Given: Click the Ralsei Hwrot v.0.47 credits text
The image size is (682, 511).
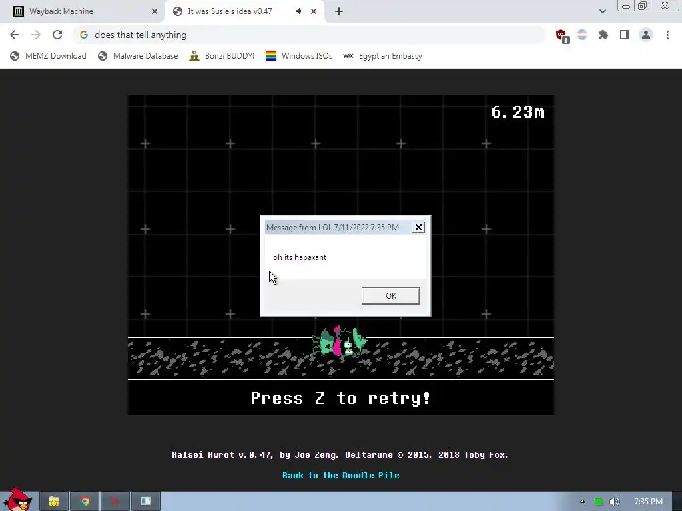Looking at the screenshot, I should click(x=340, y=455).
